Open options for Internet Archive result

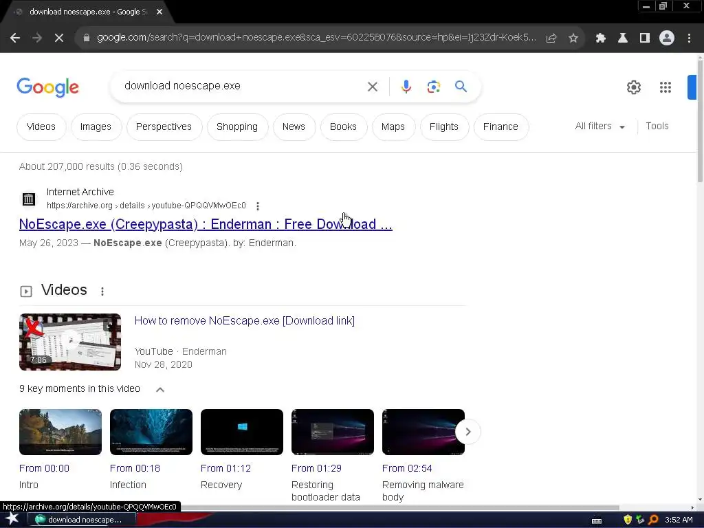pos(258,206)
